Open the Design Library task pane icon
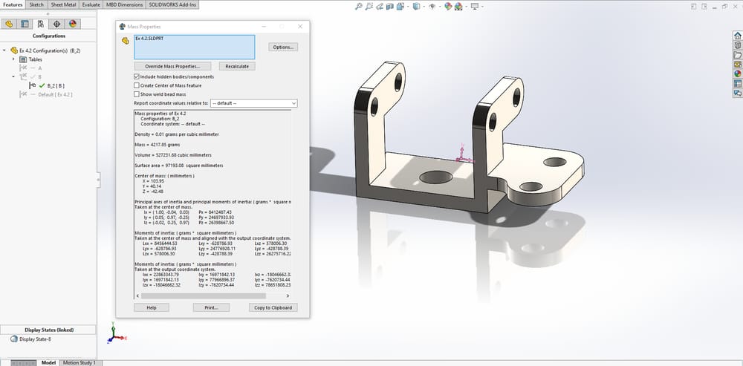The height and width of the screenshot is (366, 743). pyautogui.click(x=737, y=45)
